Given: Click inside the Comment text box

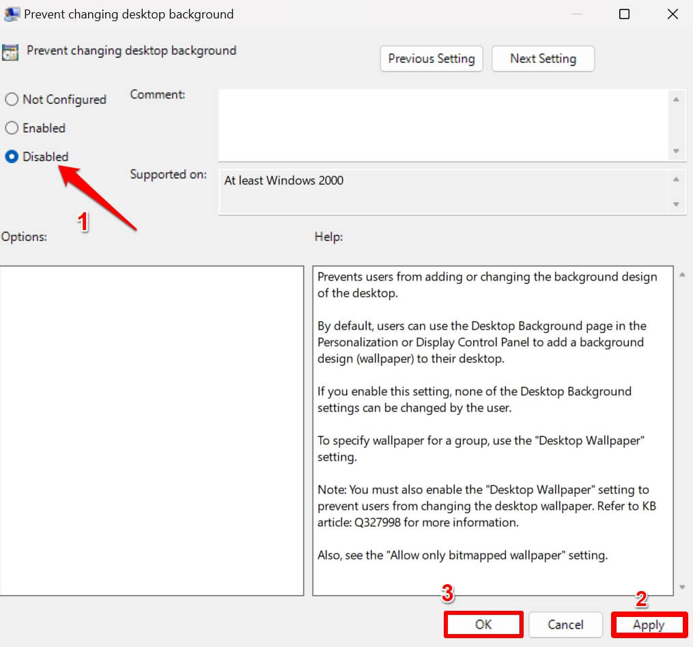Looking at the screenshot, I should tap(442, 125).
